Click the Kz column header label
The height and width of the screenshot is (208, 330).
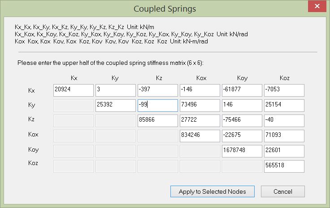click(x=159, y=78)
